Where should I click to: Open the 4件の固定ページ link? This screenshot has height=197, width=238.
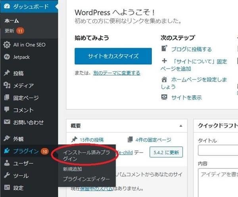coord(153,140)
